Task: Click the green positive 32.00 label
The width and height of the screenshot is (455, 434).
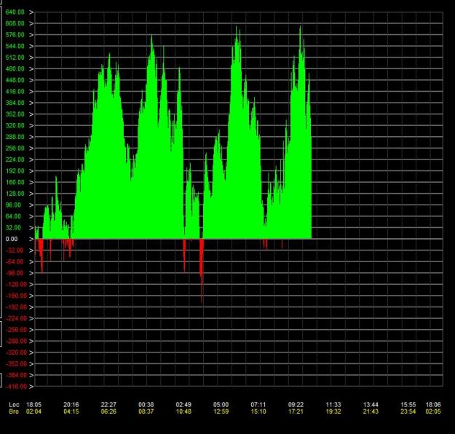Action: click(x=13, y=228)
